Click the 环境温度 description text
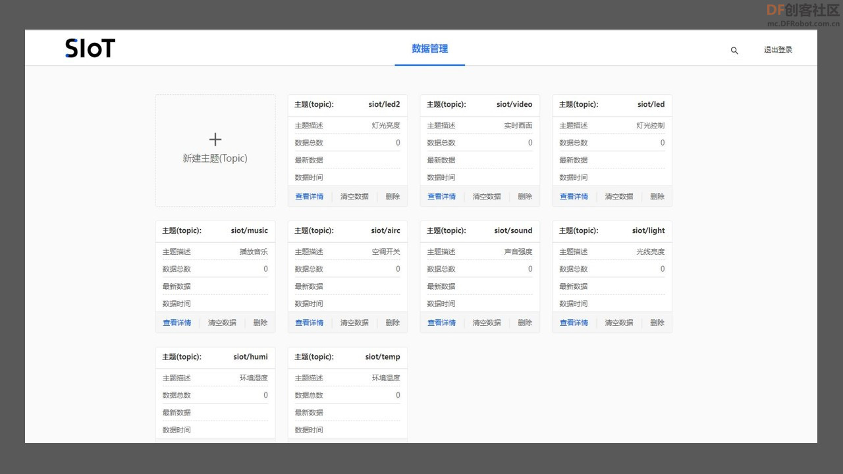This screenshot has height=474, width=843. coord(386,378)
